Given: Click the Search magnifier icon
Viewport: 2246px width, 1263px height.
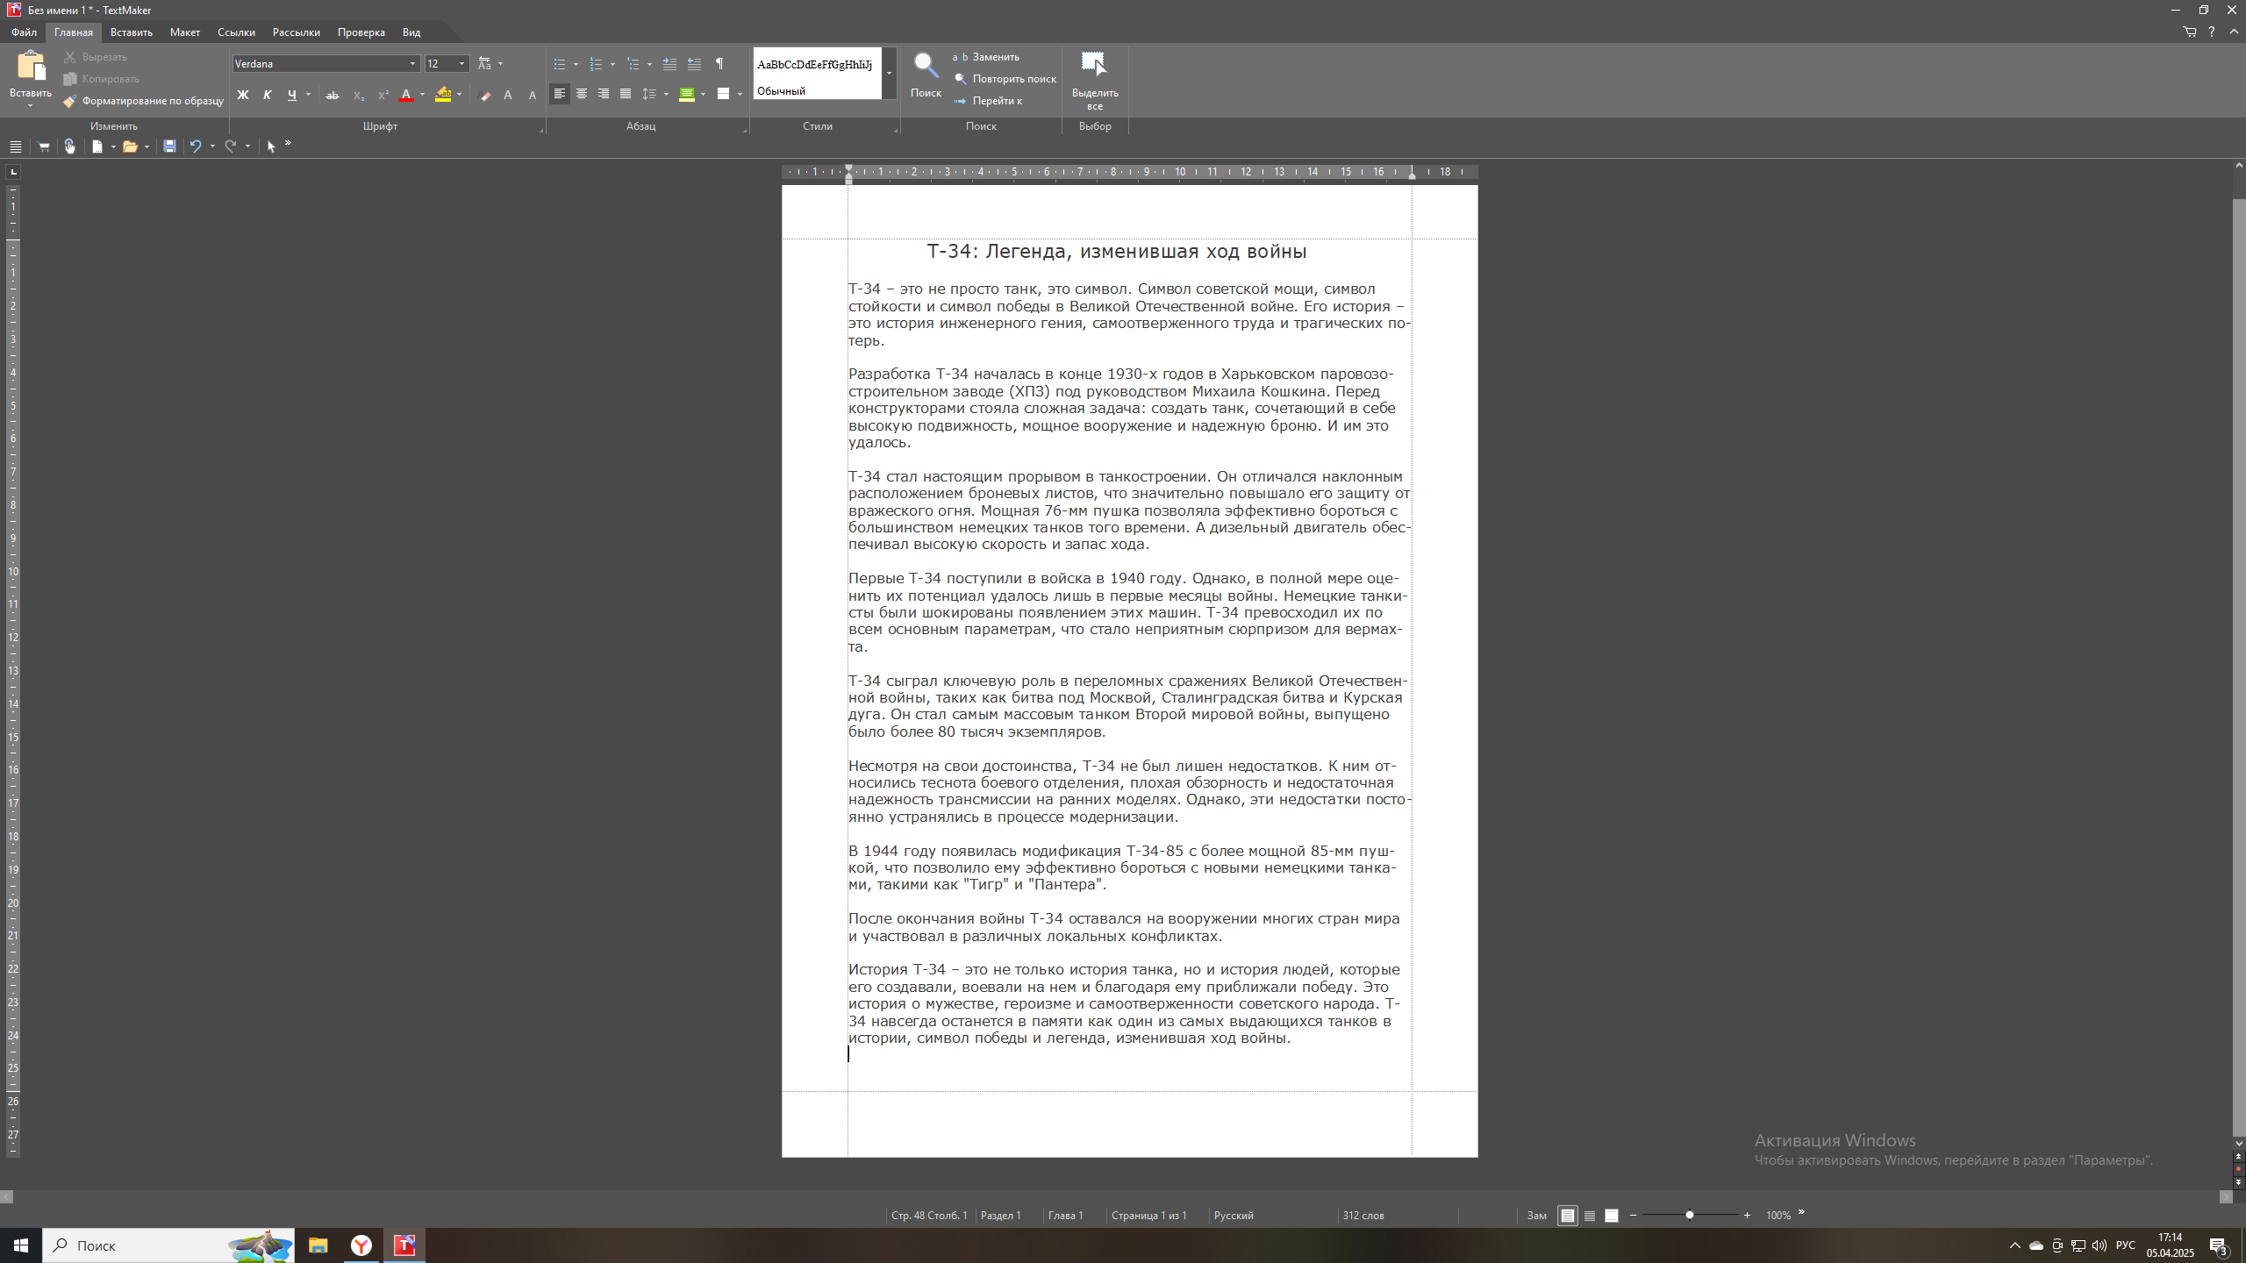Looking at the screenshot, I should [926, 66].
